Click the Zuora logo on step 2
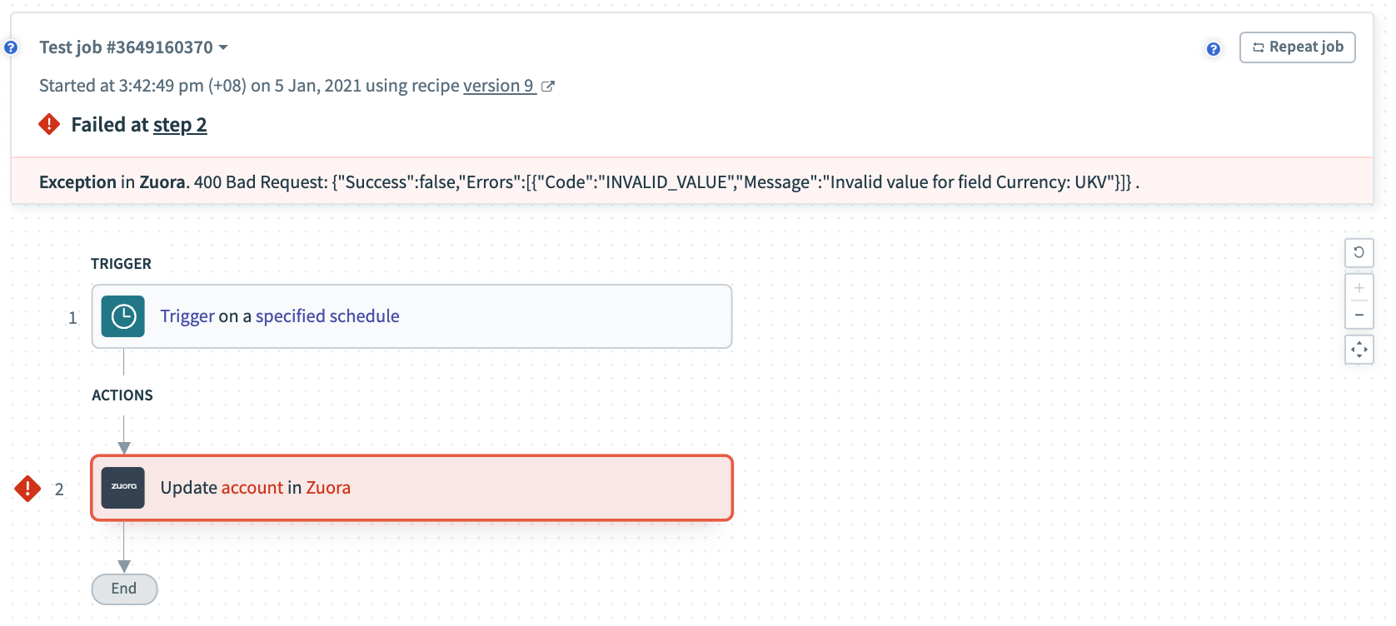1396x626 pixels. click(x=122, y=488)
